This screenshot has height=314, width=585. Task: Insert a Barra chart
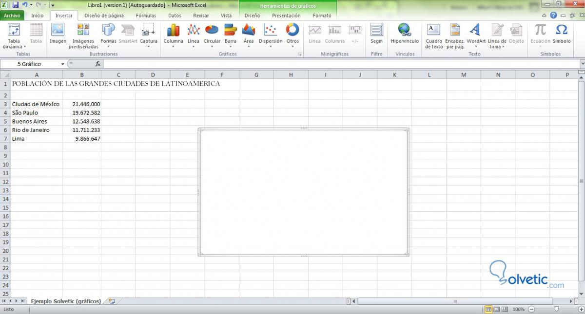coord(231,36)
